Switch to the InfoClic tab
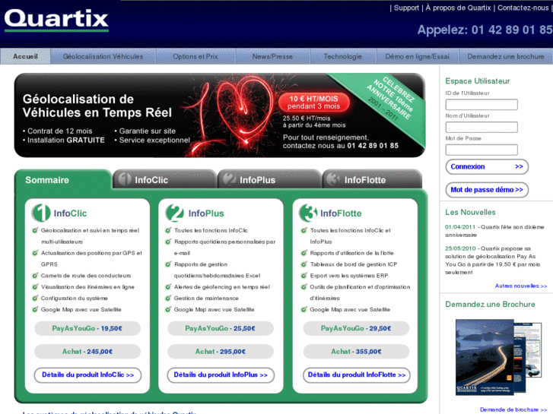The image size is (553, 414). click(165, 180)
